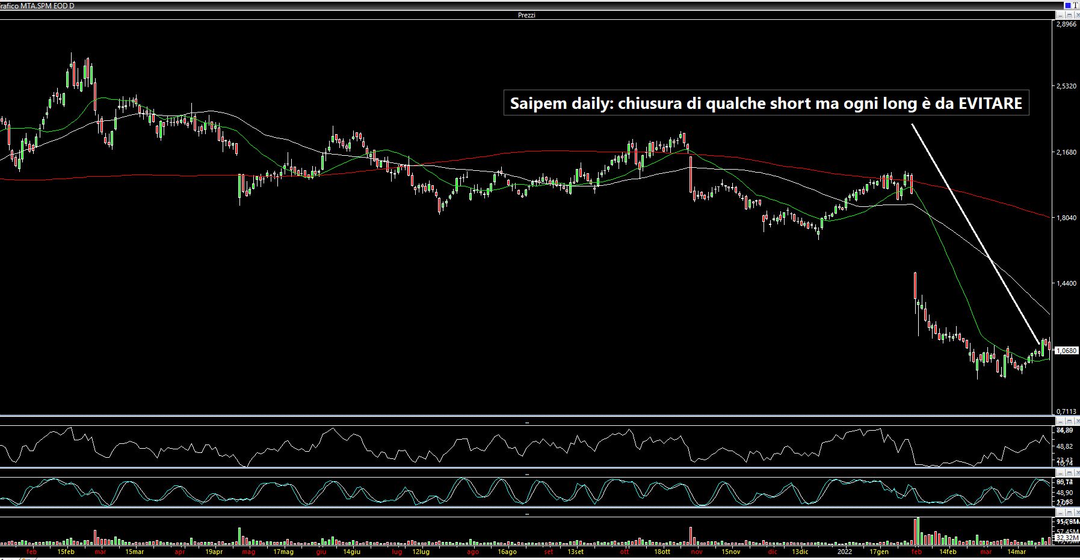Click the 48,82 oscillator axis value
This screenshot has width=1080, height=560.
click(1064, 446)
